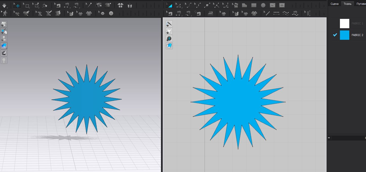This screenshot has height=172, width=366.
Task: Select the FABRIC 1 list entry
Action: 357,23
